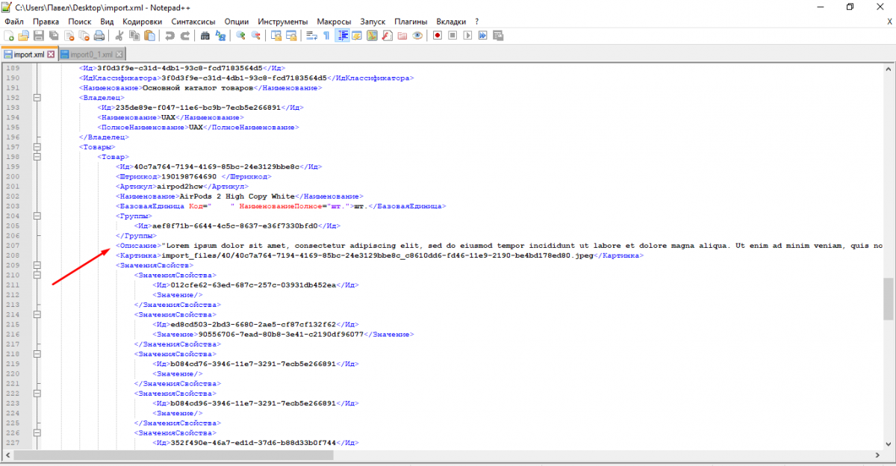Click the airpod2hcw article value

(x=180, y=187)
